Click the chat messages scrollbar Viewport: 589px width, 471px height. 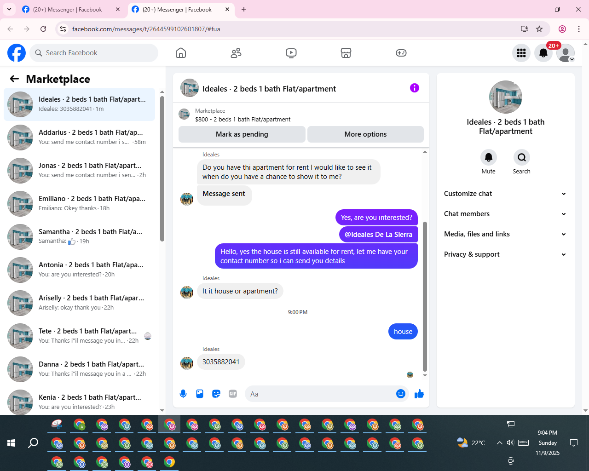425,296
